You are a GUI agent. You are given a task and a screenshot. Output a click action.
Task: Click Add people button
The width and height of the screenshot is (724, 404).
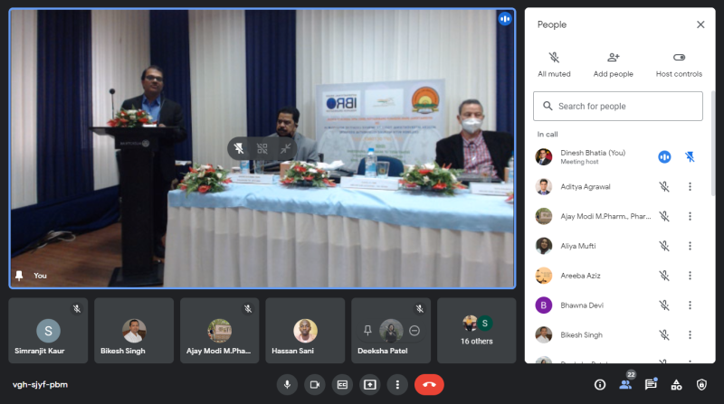[x=613, y=63]
